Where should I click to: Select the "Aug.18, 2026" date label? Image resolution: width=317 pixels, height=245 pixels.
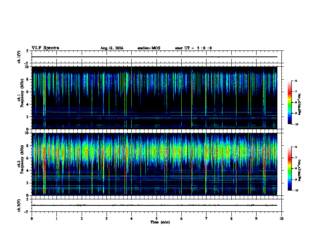click(112, 48)
